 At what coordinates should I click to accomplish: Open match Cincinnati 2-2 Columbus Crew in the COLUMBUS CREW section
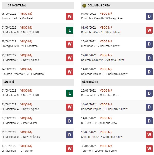pos(100,46)
